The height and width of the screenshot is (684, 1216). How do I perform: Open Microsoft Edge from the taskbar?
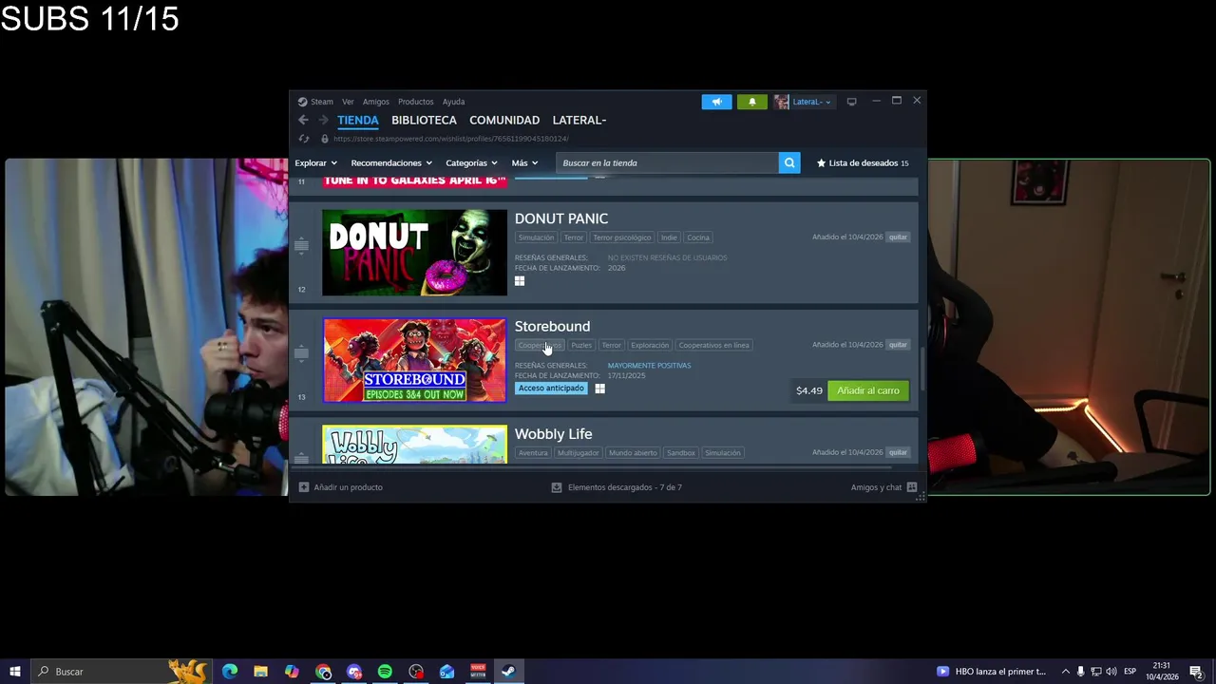tap(230, 672)
